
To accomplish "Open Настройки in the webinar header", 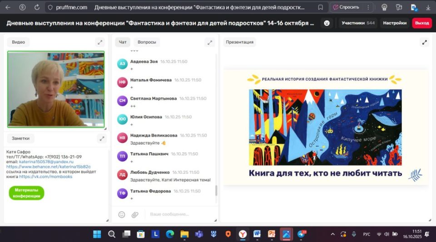I will 394,23.
